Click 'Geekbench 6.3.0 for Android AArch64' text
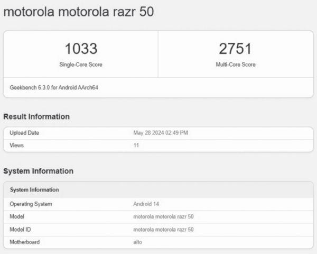Image resolution: width=317 pixels, height=254 pixels. pyautogui.click(x=54, y=87)
